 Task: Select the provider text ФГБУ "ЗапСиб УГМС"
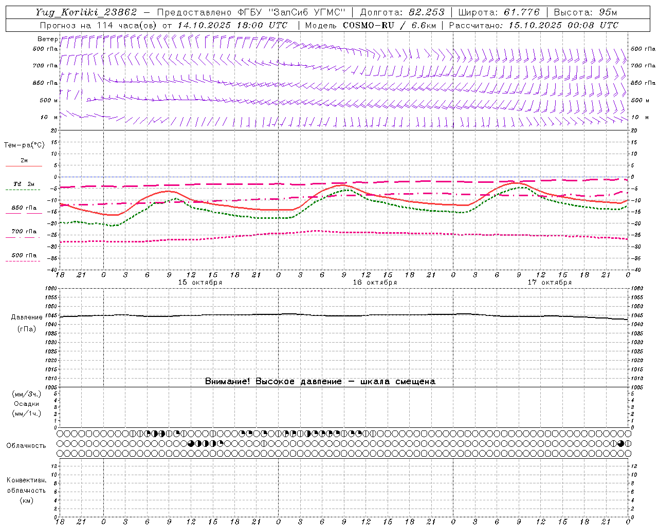pos(291,12)
